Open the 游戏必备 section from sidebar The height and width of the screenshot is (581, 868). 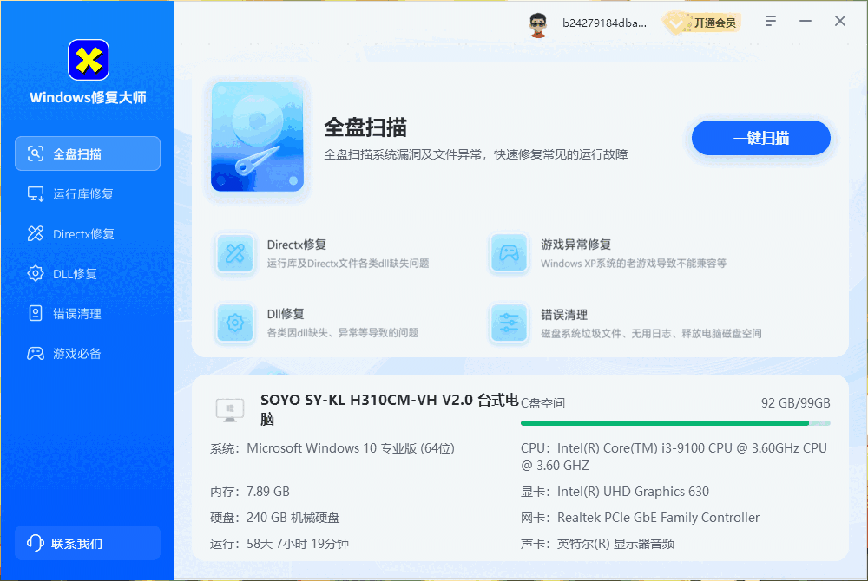click(87, 353)
